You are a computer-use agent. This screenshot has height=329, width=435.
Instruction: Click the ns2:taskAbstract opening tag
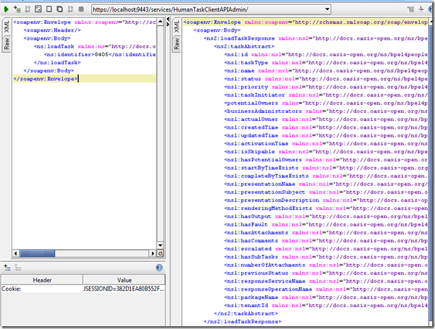click(244, 47)
